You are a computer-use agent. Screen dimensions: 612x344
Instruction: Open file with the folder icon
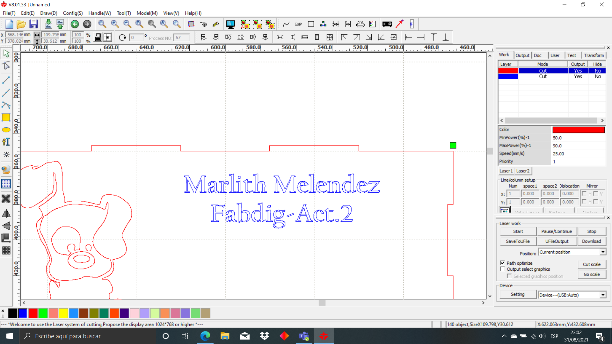(21, 24)
